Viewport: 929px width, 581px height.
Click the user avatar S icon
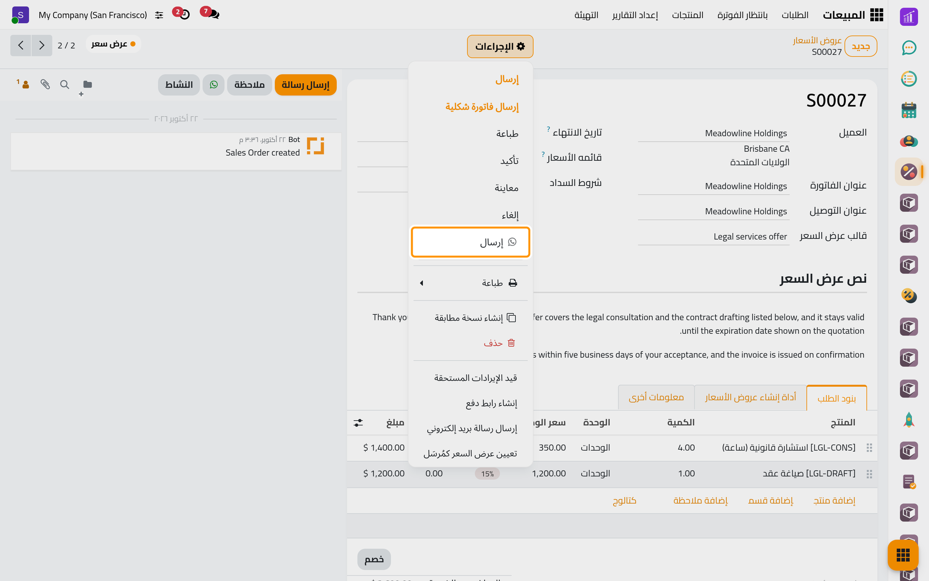(x=20, y=15)
